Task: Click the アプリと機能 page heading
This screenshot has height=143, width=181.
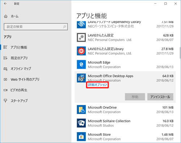Action: pos(92,16)
